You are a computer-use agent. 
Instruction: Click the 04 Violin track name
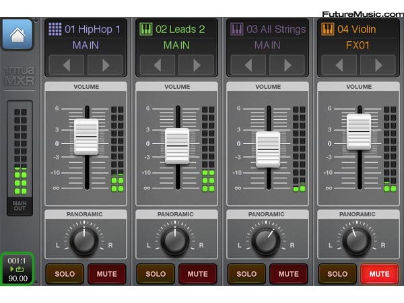[357, 29]
